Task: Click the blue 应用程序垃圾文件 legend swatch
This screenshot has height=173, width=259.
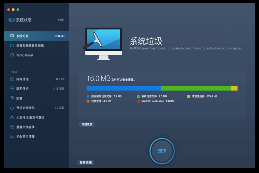Action: tap(88, 96)
